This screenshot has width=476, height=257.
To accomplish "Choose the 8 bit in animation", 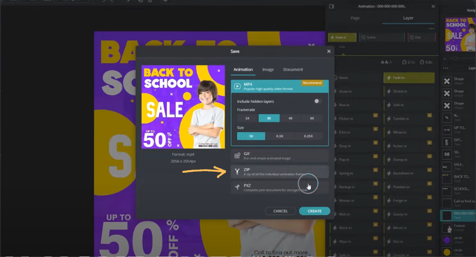I will tap(355, 132).
